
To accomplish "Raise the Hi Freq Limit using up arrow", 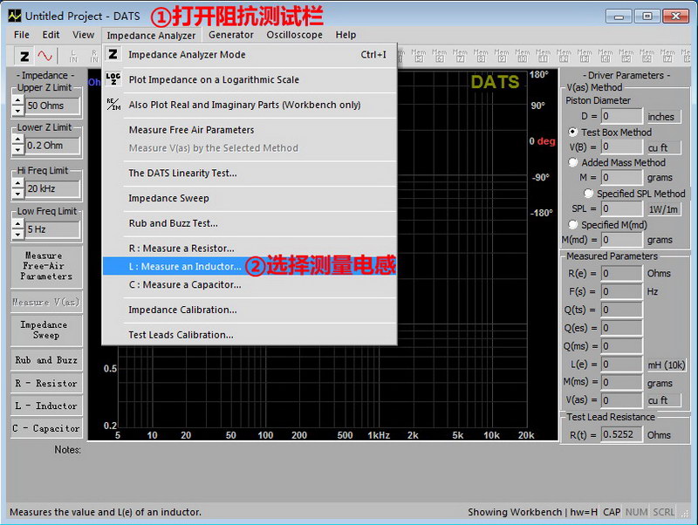I will click(17, 183).
